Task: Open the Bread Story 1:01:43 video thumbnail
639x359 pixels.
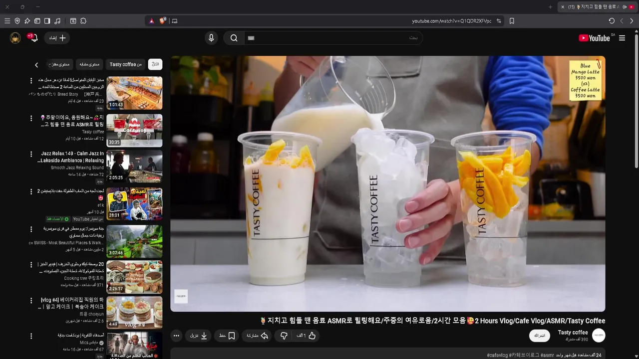Action: coord(134,93)
